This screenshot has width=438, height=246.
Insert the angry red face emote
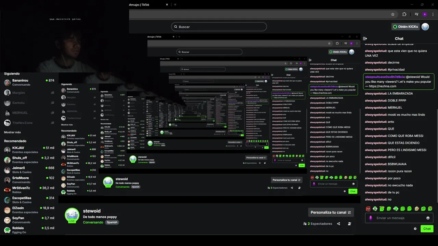[368, 208]
